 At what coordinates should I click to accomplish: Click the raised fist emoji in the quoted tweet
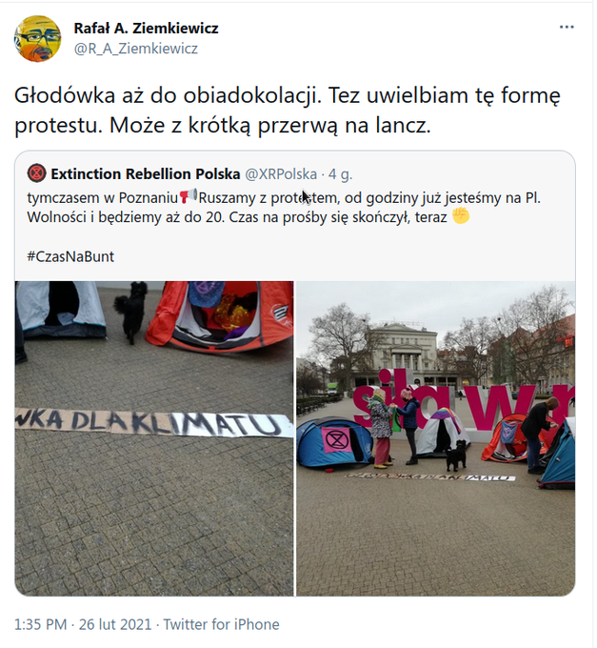pos(461,215)
